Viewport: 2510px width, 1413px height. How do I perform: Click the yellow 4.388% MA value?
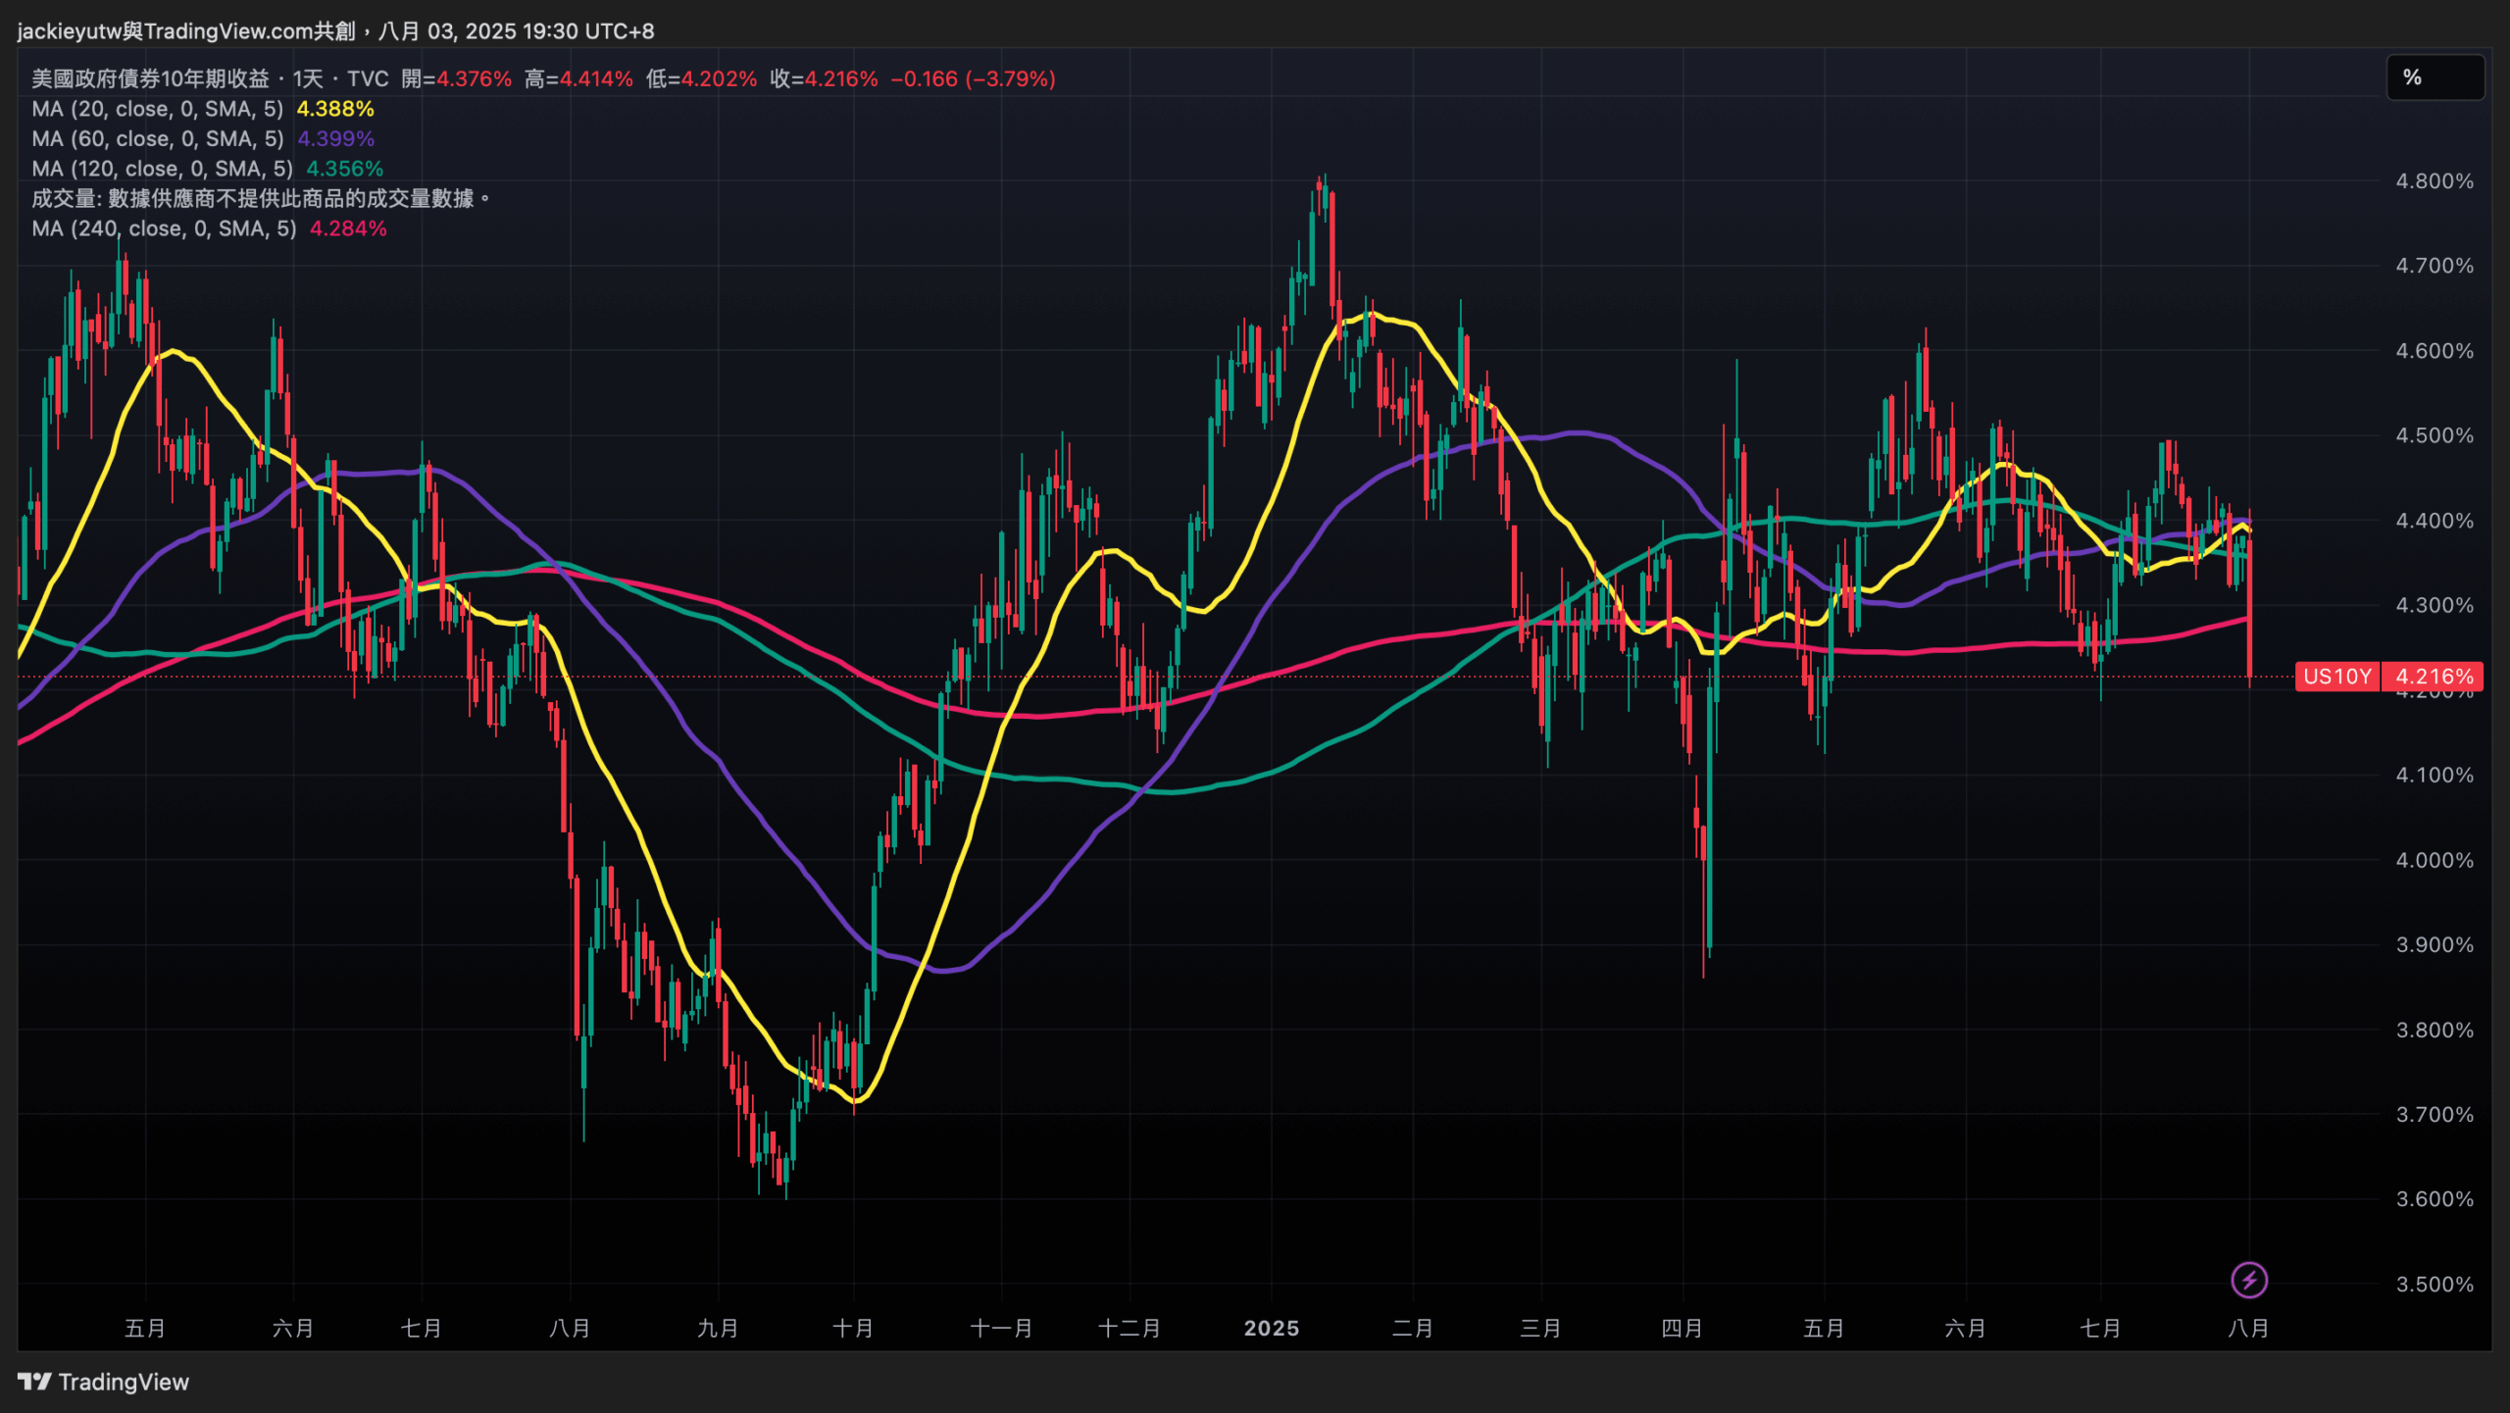click(335, 109)
